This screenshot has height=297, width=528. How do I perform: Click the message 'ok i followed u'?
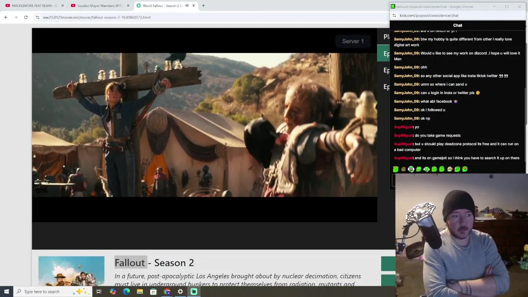(x=433, y=110)
